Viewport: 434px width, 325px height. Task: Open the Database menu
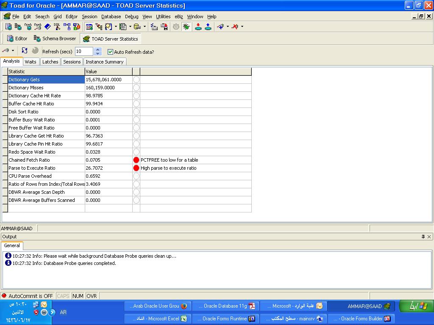pos(111,17)
